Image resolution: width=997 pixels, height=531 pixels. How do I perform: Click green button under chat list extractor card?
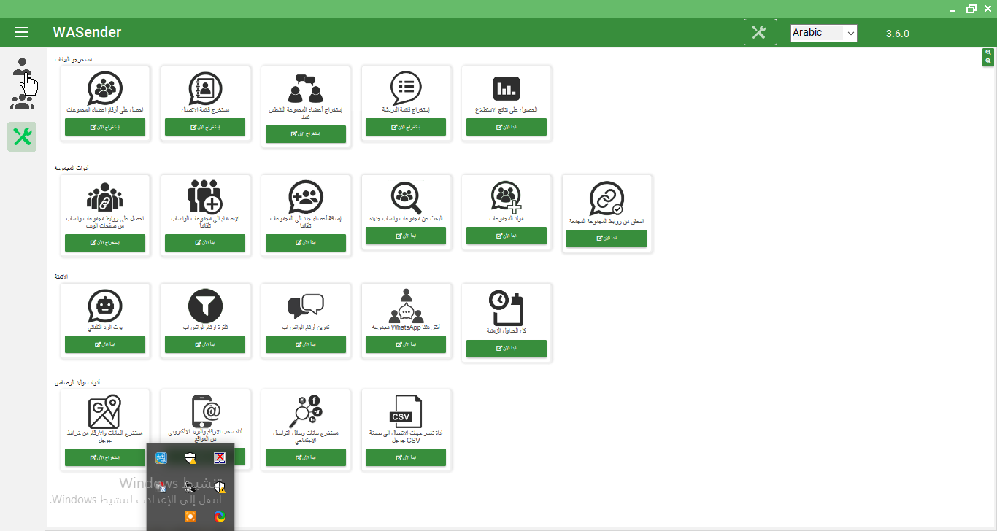click(406, 127)
